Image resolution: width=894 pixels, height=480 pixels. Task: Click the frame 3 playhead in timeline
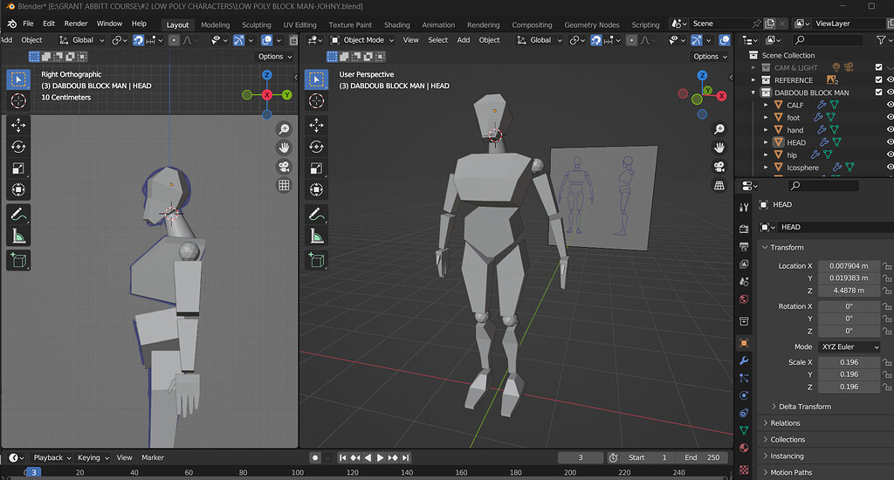click(32, 472)
